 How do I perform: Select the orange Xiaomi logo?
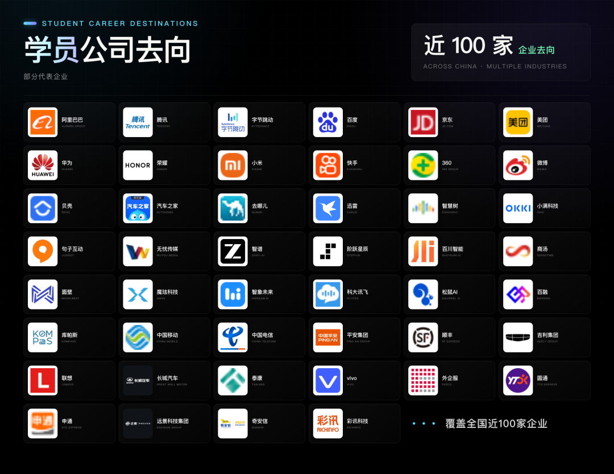[x=233, y=166]
